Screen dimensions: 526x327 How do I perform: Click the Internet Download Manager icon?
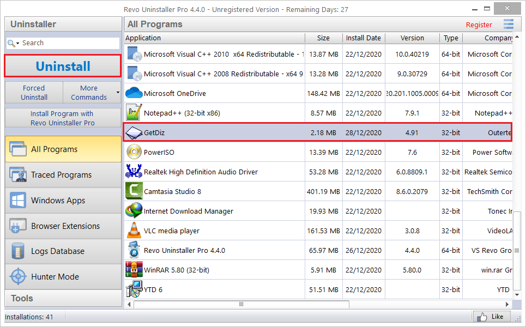click(x=134, y=210)
